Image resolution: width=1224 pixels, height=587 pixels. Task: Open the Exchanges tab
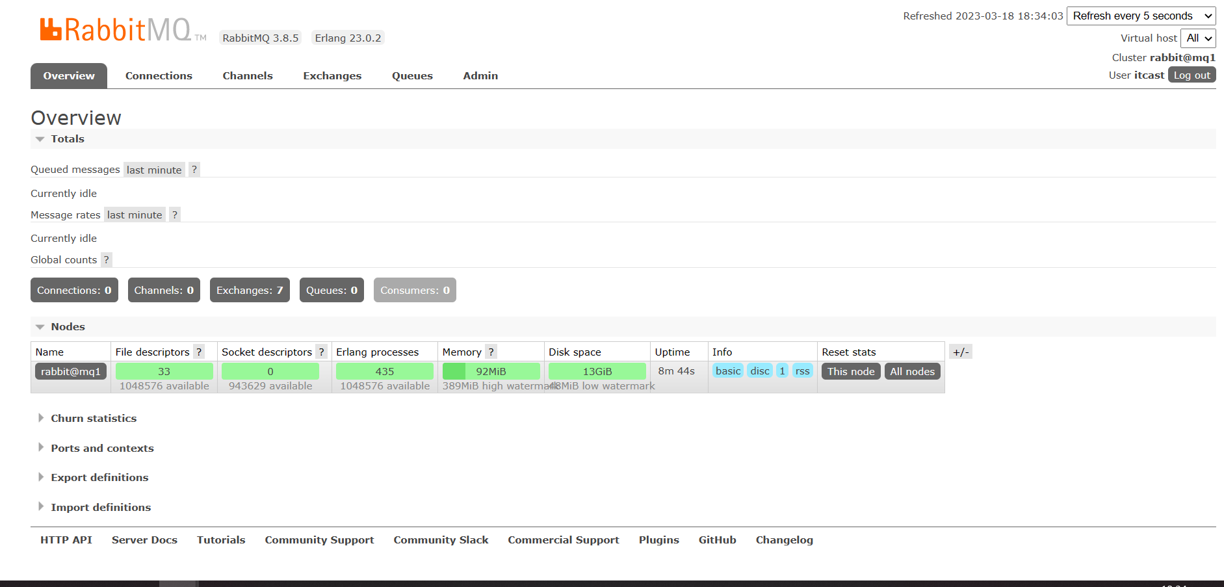click(x=332, y=75)
